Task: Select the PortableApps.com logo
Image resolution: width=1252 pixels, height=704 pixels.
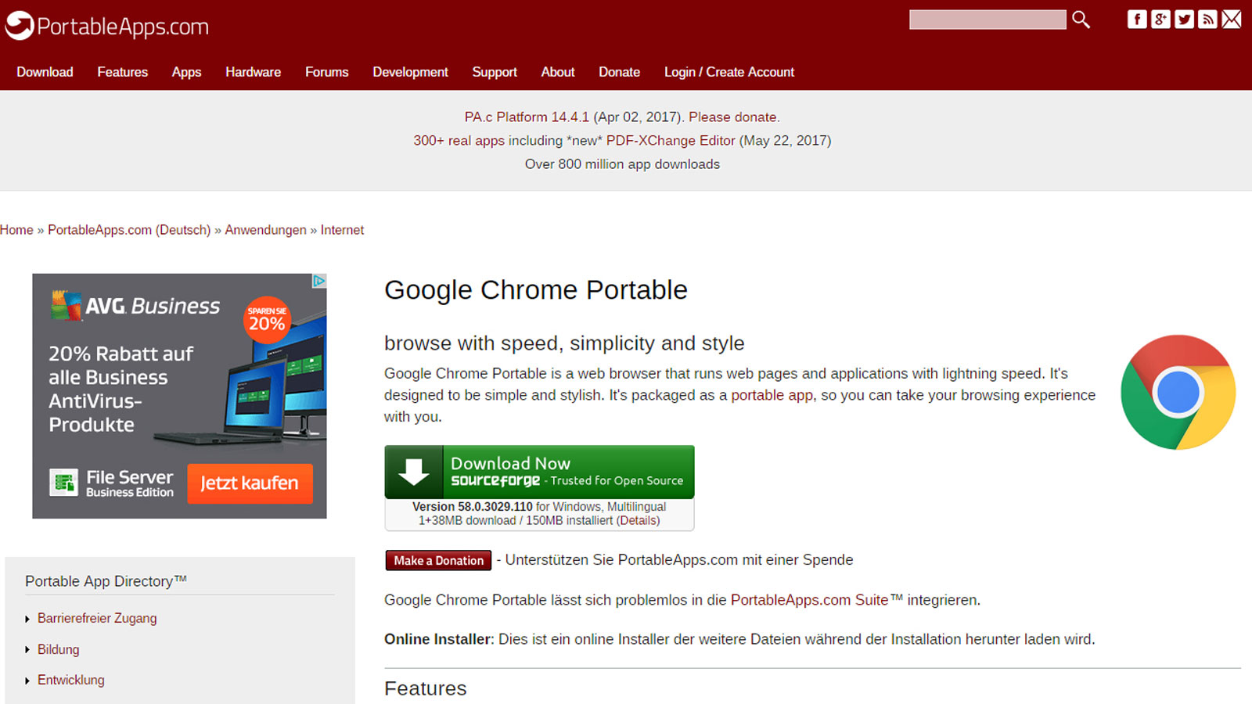Action: (x=107, y=25)
